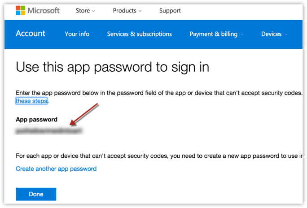The height and width of the screenshot is (208, 307).
Task: Click Create another app password link
Action: point(56,169)
